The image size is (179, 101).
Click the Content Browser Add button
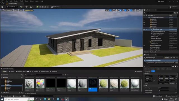[x=4, y=72]
